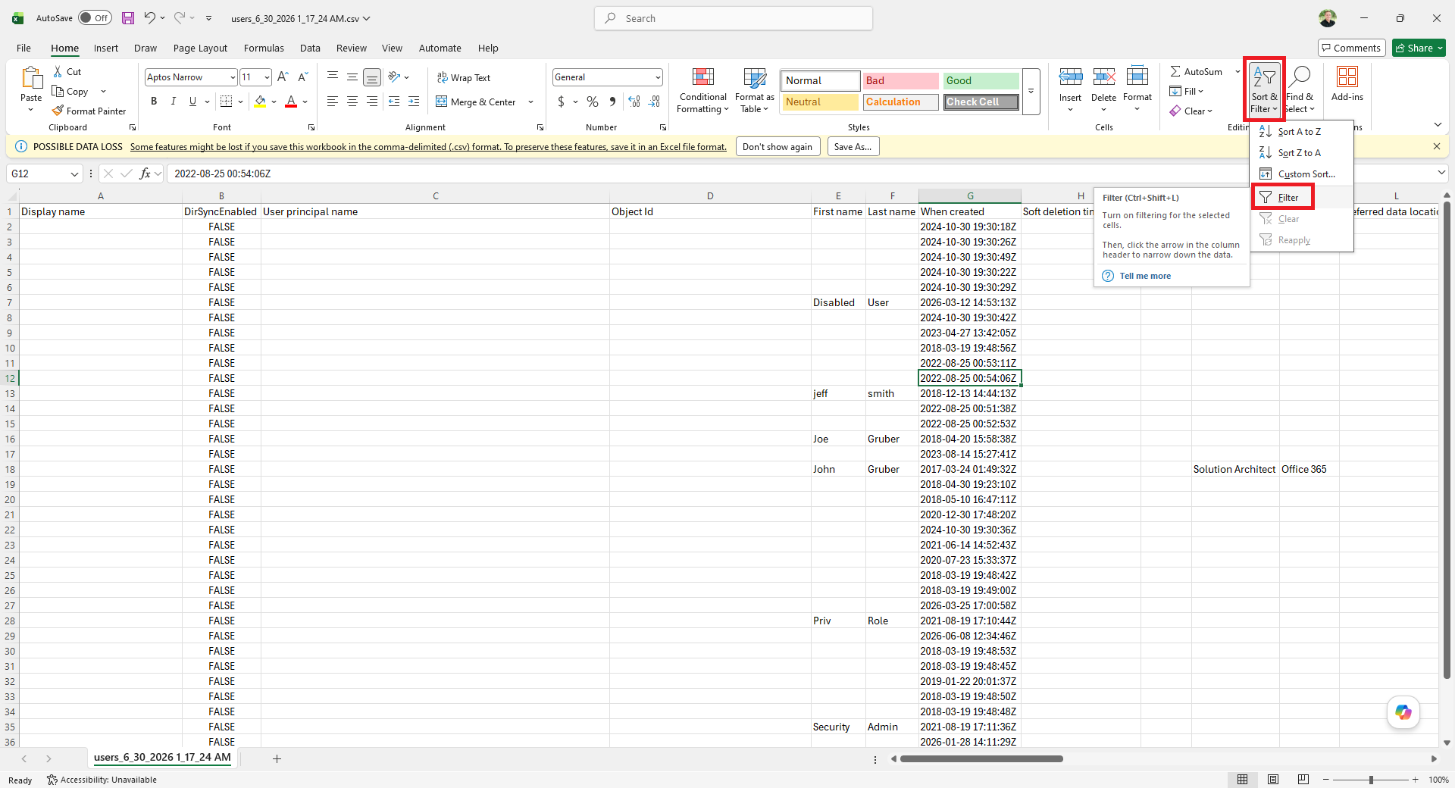Screen dimensions: 1455x788
Task: Click the Conditional Formatting icon
Action: [x=702, y=77]
